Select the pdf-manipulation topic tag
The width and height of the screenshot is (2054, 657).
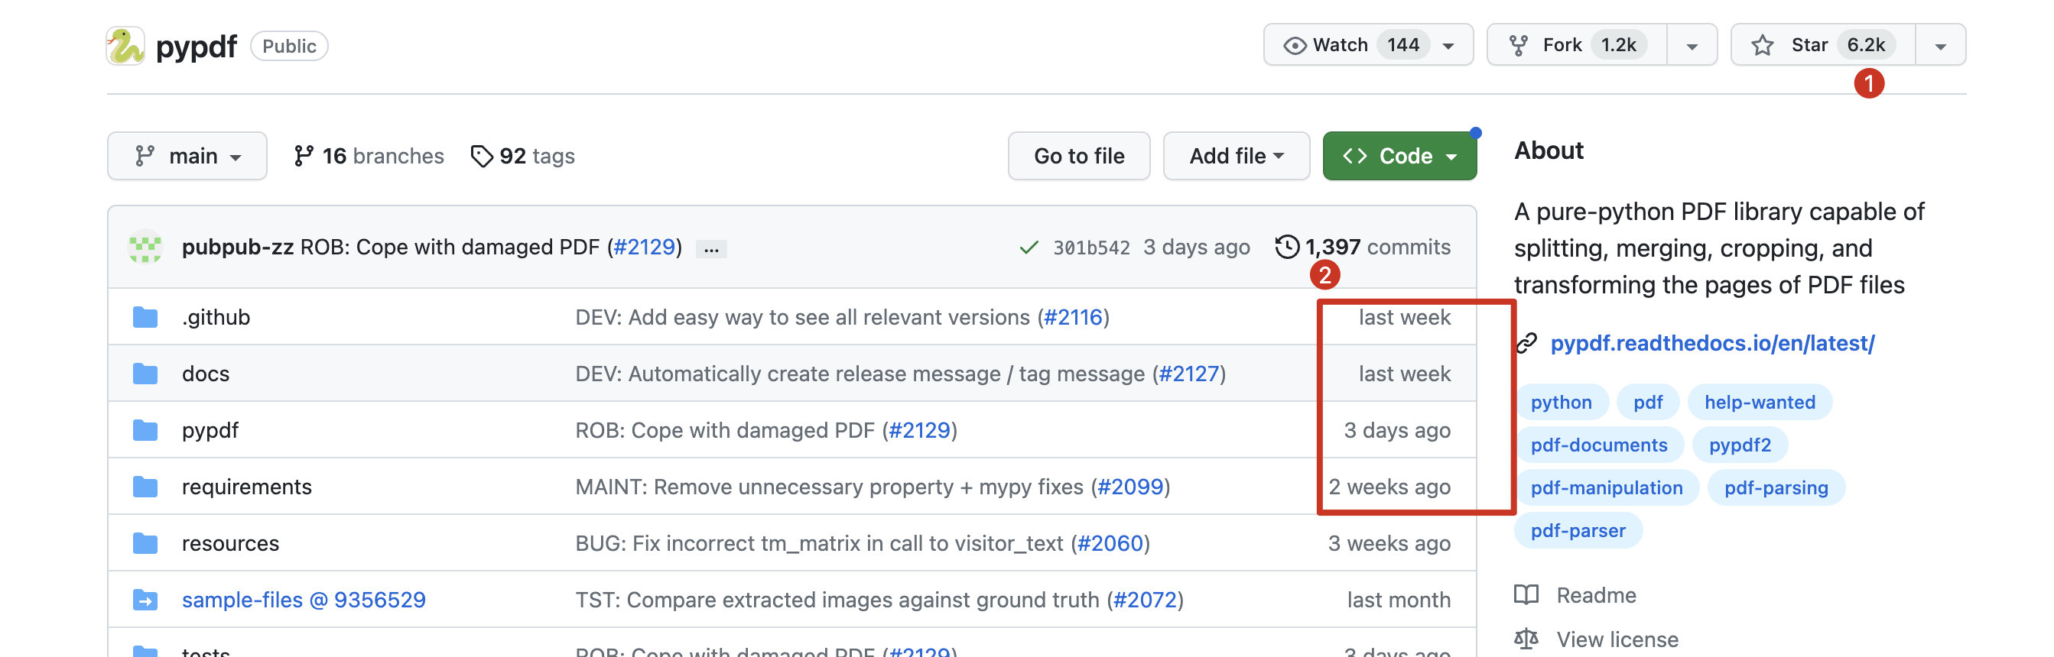click(x=1606, y=487)
